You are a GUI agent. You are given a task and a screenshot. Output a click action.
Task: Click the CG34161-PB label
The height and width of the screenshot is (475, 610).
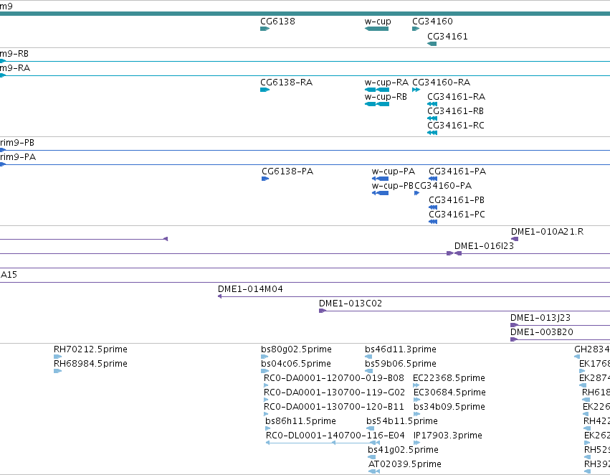click(x=457, y=200)
